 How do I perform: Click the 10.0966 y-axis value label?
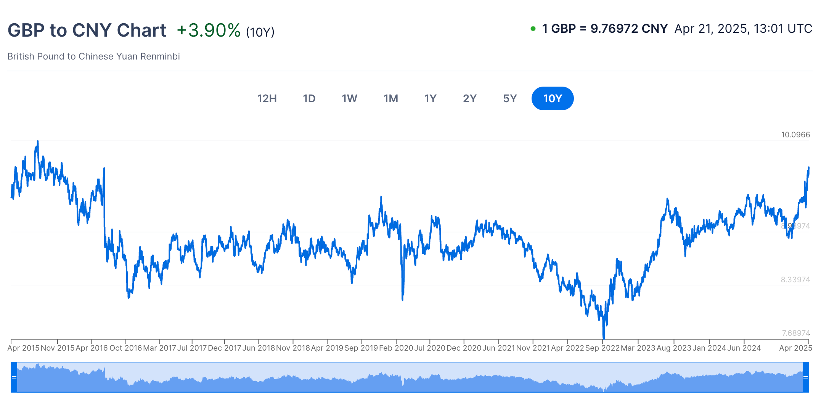click(795, 135)
